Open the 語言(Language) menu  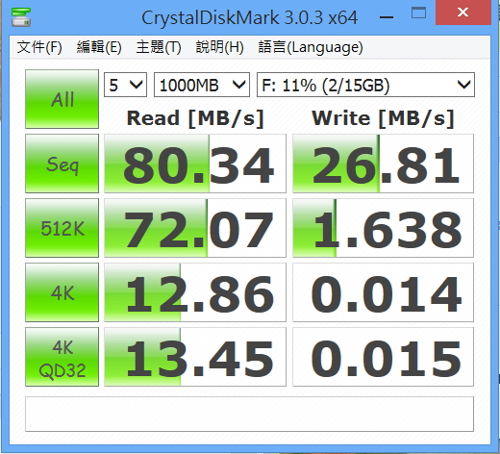pos(311,47)
